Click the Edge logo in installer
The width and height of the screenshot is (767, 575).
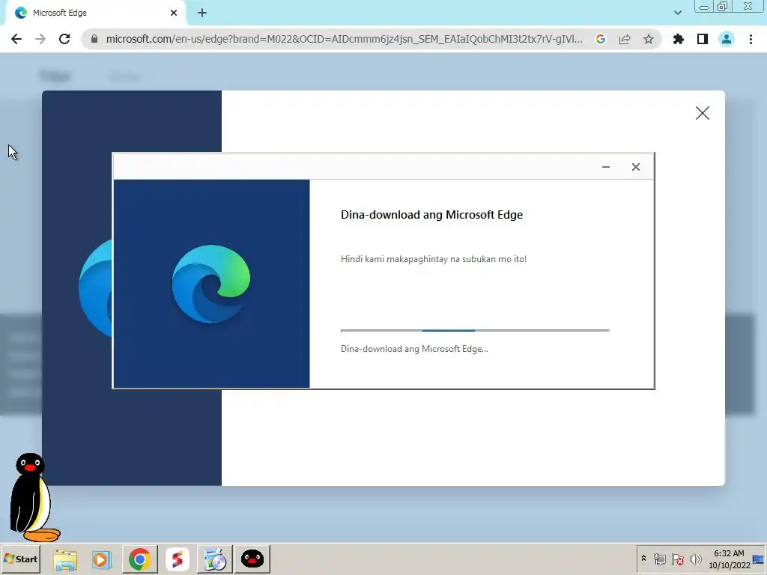point(210,284)
